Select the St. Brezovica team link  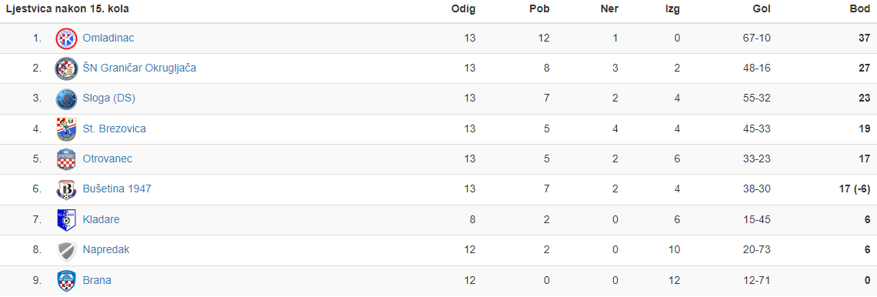[114, 128]
